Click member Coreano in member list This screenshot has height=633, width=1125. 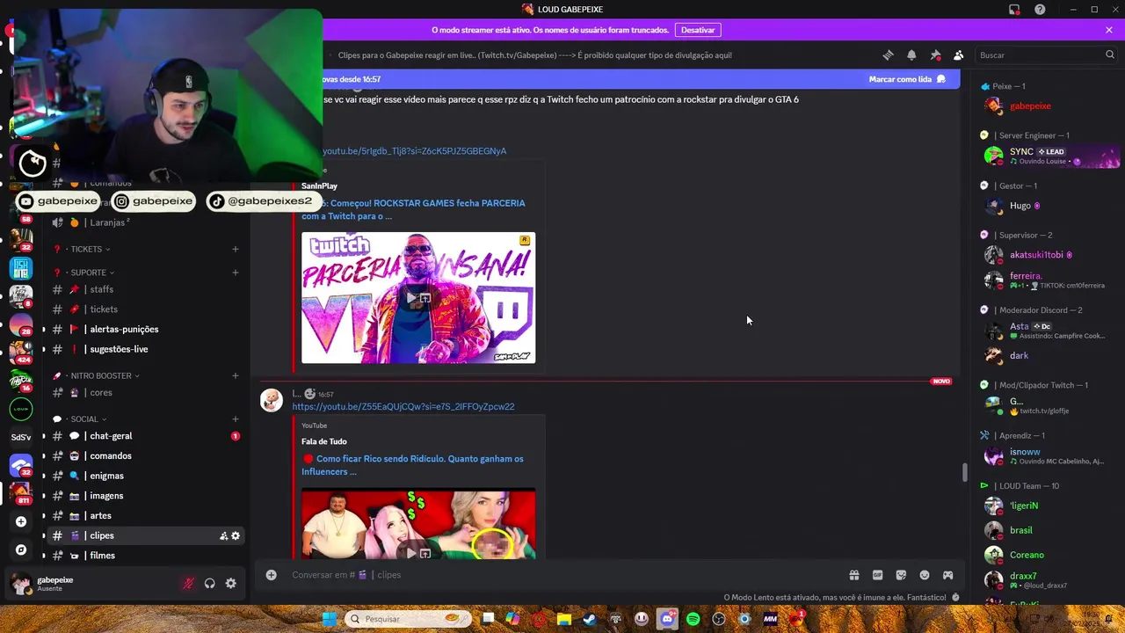coord(1050,555)
